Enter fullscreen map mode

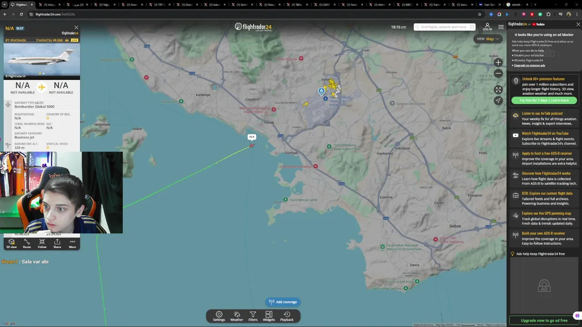coord(498,90)
